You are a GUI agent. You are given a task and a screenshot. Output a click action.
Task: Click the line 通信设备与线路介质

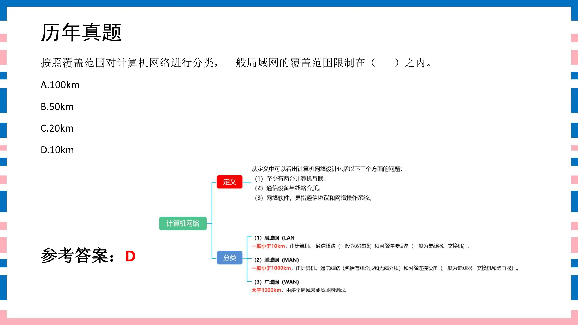[288, 188]
